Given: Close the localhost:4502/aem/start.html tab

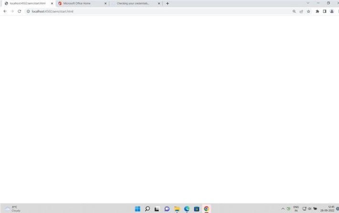Looking at the screenshot, I should (x=52, y=3).
